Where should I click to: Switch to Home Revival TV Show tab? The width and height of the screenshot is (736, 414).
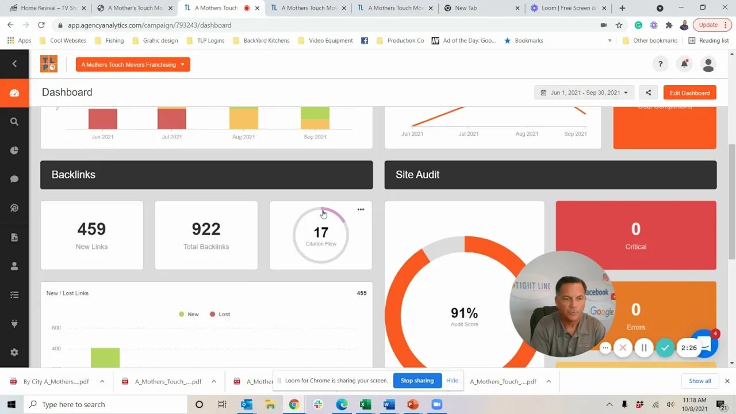[48, 8]
